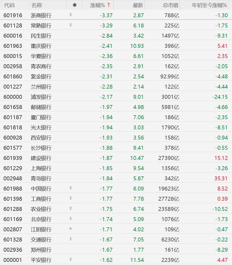Click the round dot column header
This screenshot has width=232, height=265.
[x=75, y=5]
